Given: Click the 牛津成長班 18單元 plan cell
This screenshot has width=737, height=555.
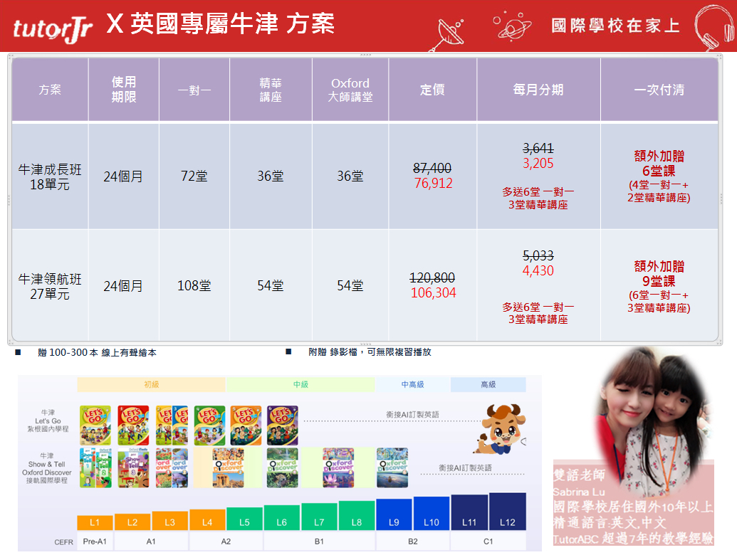Looking at the screenshot, I should tap(50, 176).
